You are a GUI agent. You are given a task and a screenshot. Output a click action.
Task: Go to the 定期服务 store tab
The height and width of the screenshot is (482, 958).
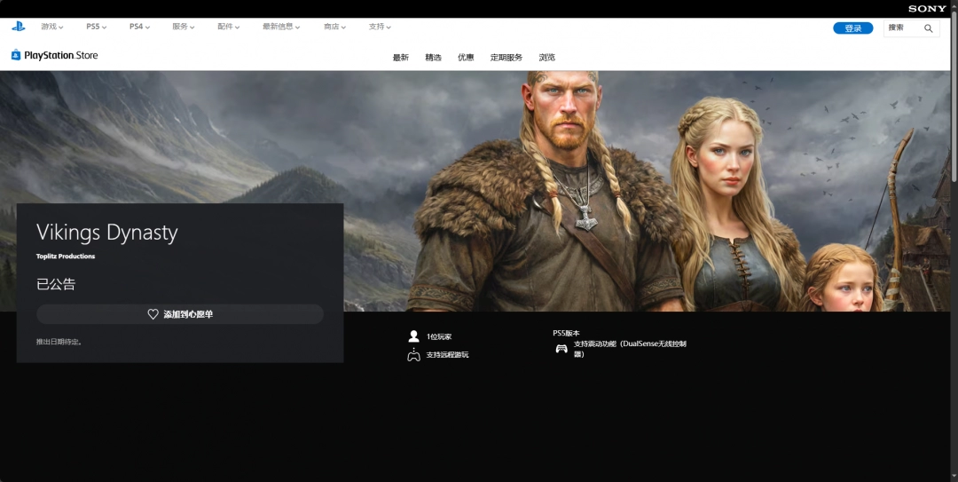coord(506,58)
